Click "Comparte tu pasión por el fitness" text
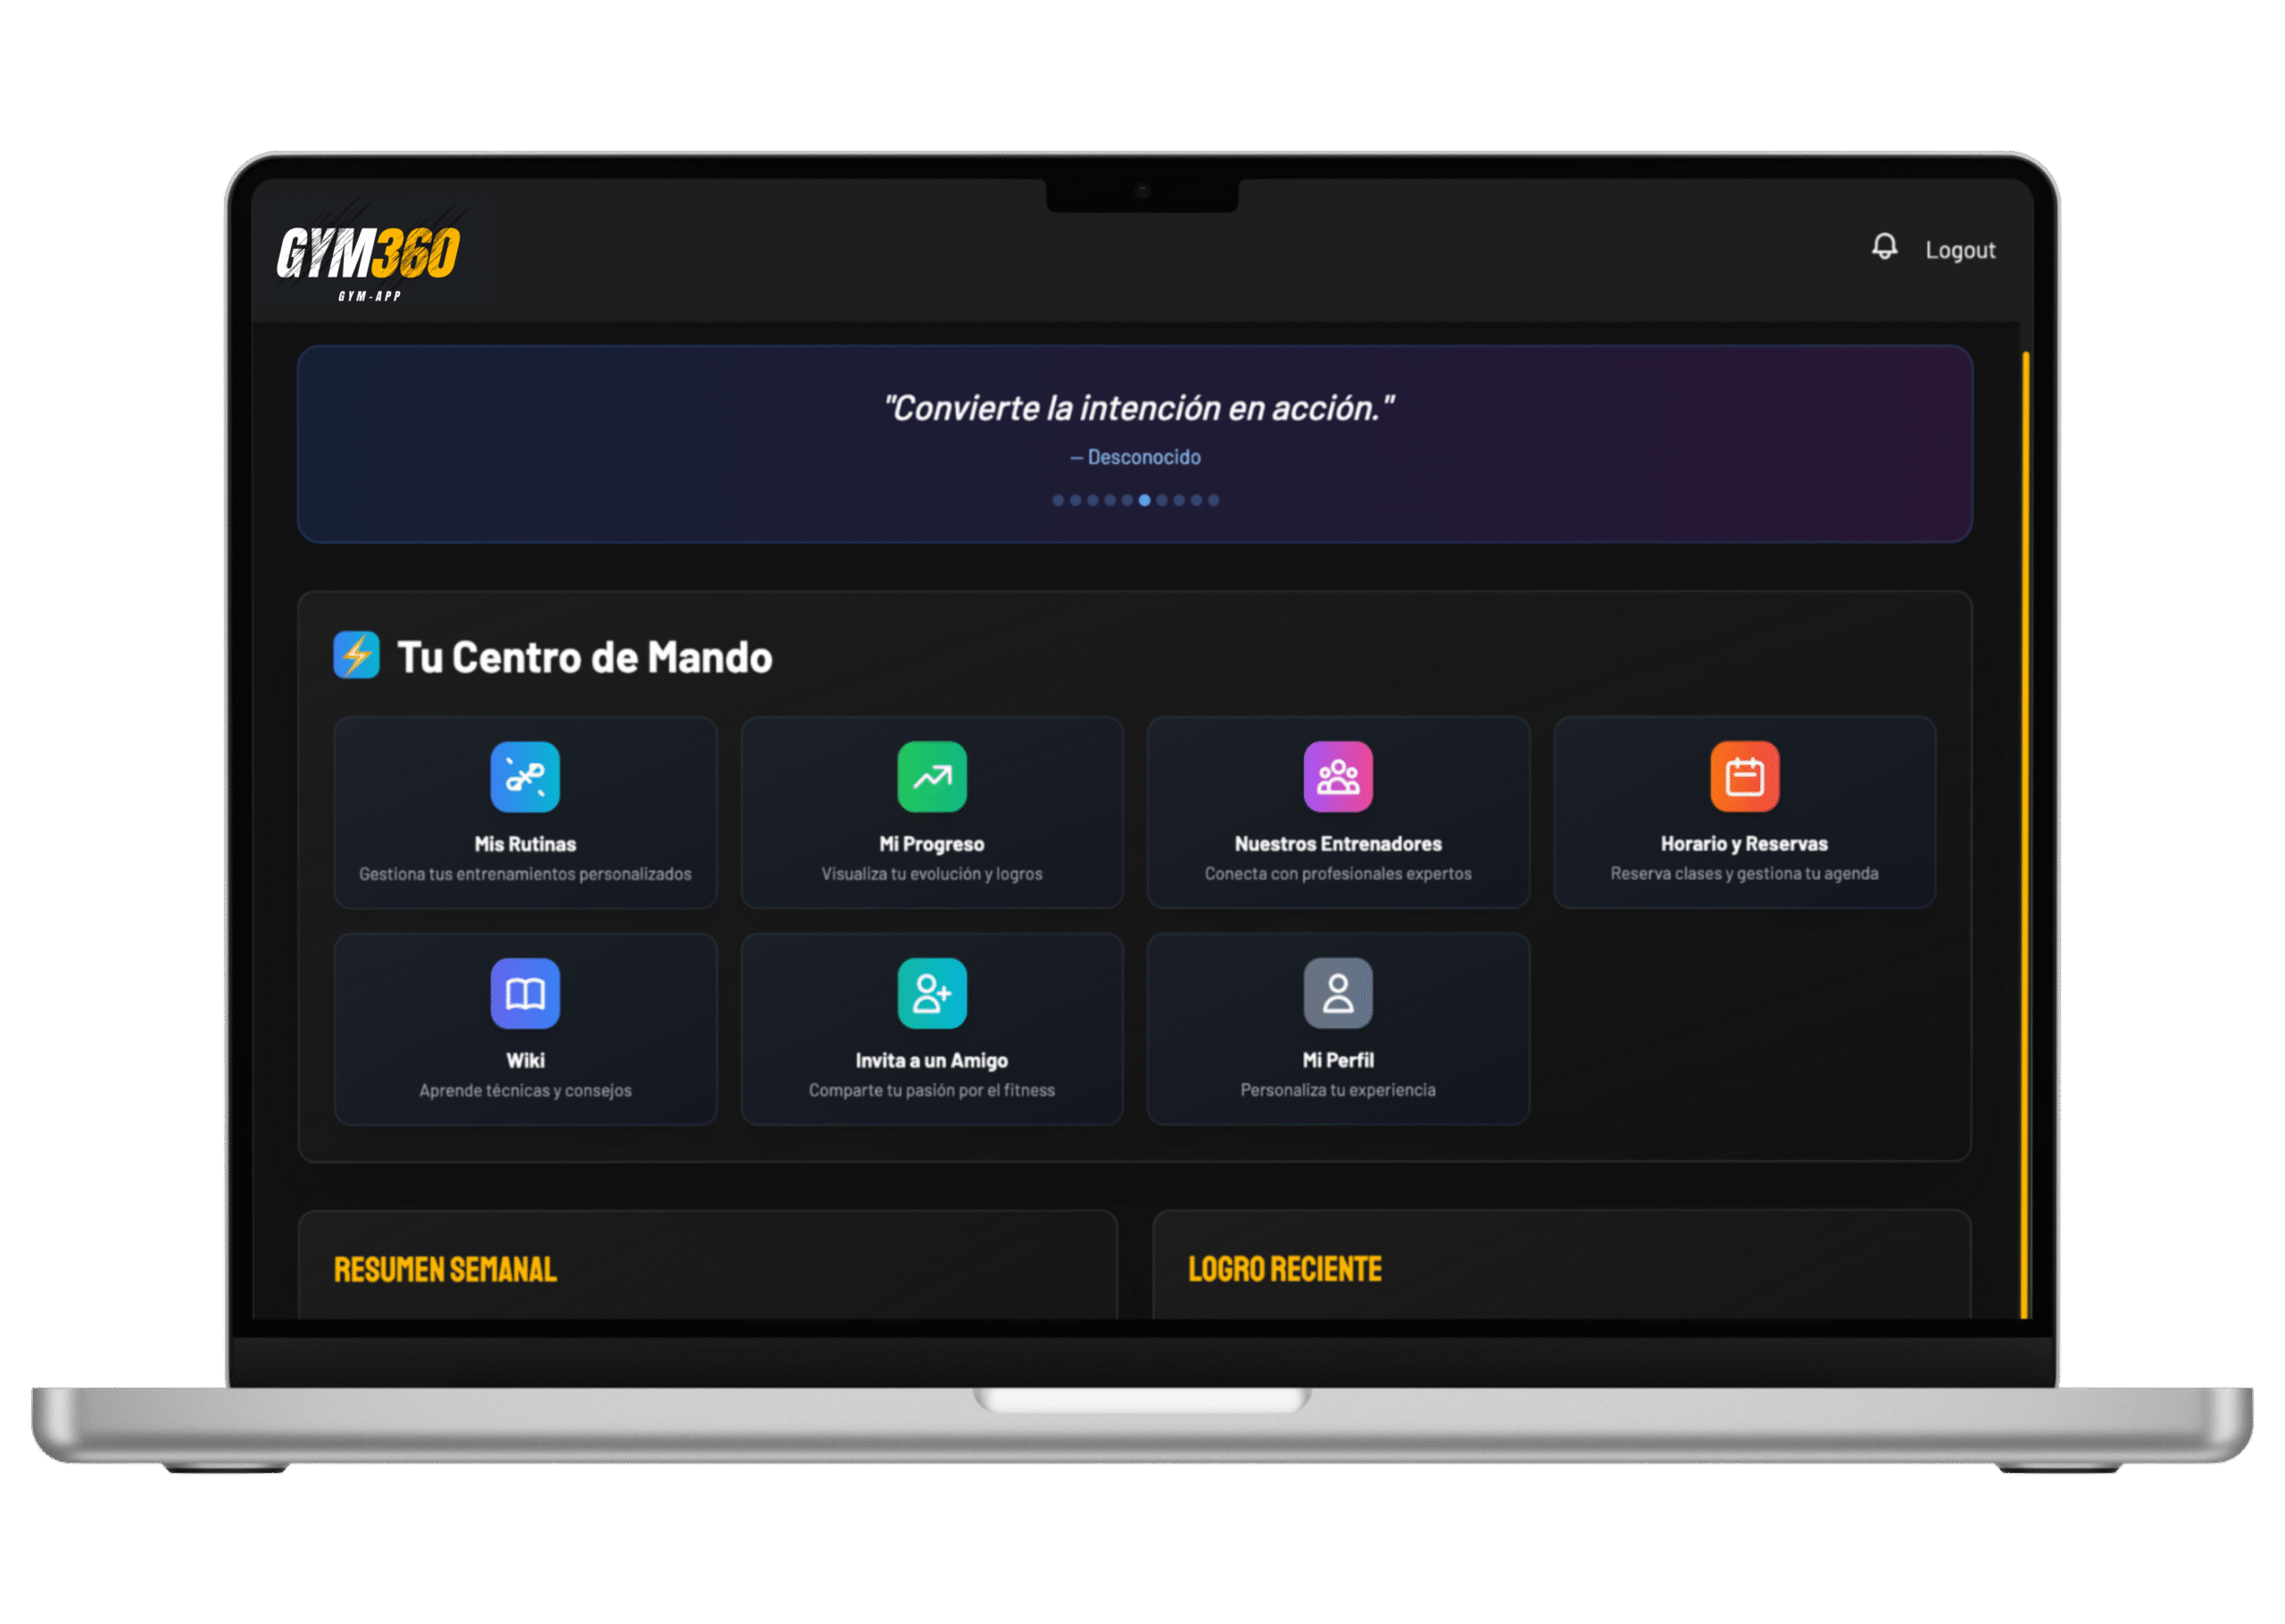 click(931, 1090)
